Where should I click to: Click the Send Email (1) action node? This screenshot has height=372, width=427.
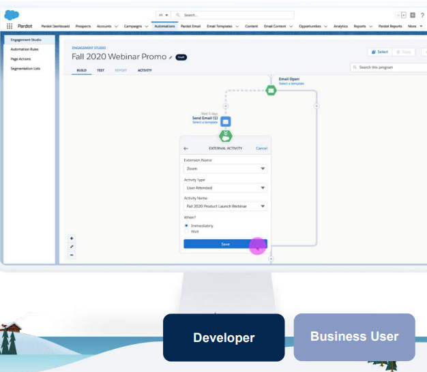click(x=226, y=121)
